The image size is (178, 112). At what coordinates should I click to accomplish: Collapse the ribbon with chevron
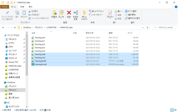tap(172, 7)
